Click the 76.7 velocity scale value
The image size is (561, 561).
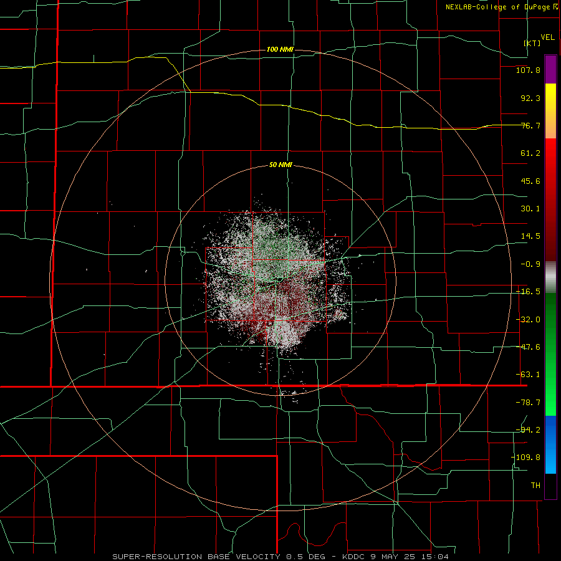[x=530, y=125]
